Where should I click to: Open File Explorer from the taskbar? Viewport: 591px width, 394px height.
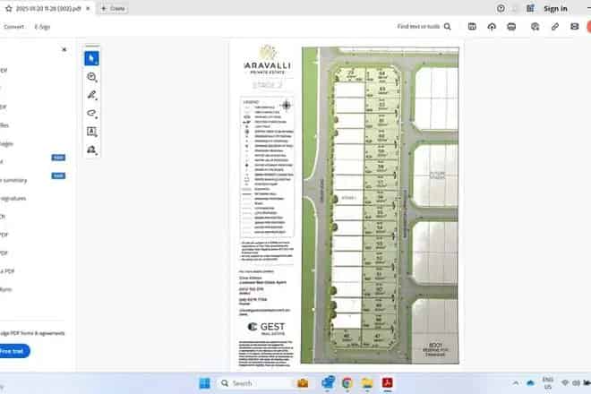[x=367, y=383]
